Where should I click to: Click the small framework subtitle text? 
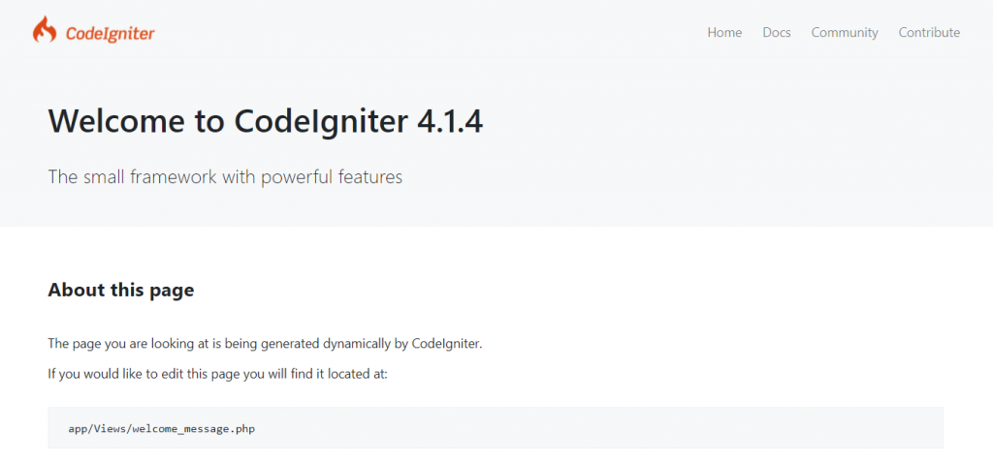click(x=225, y=176)
